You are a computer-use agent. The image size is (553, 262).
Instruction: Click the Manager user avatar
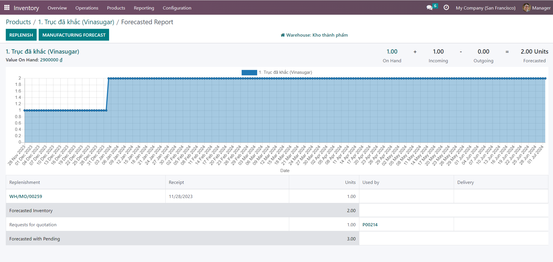pyautogui.click(x=526, y=8)
